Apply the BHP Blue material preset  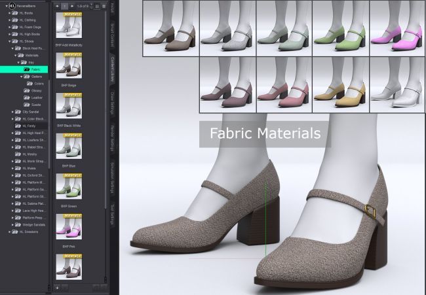click(x=68, y=146)
